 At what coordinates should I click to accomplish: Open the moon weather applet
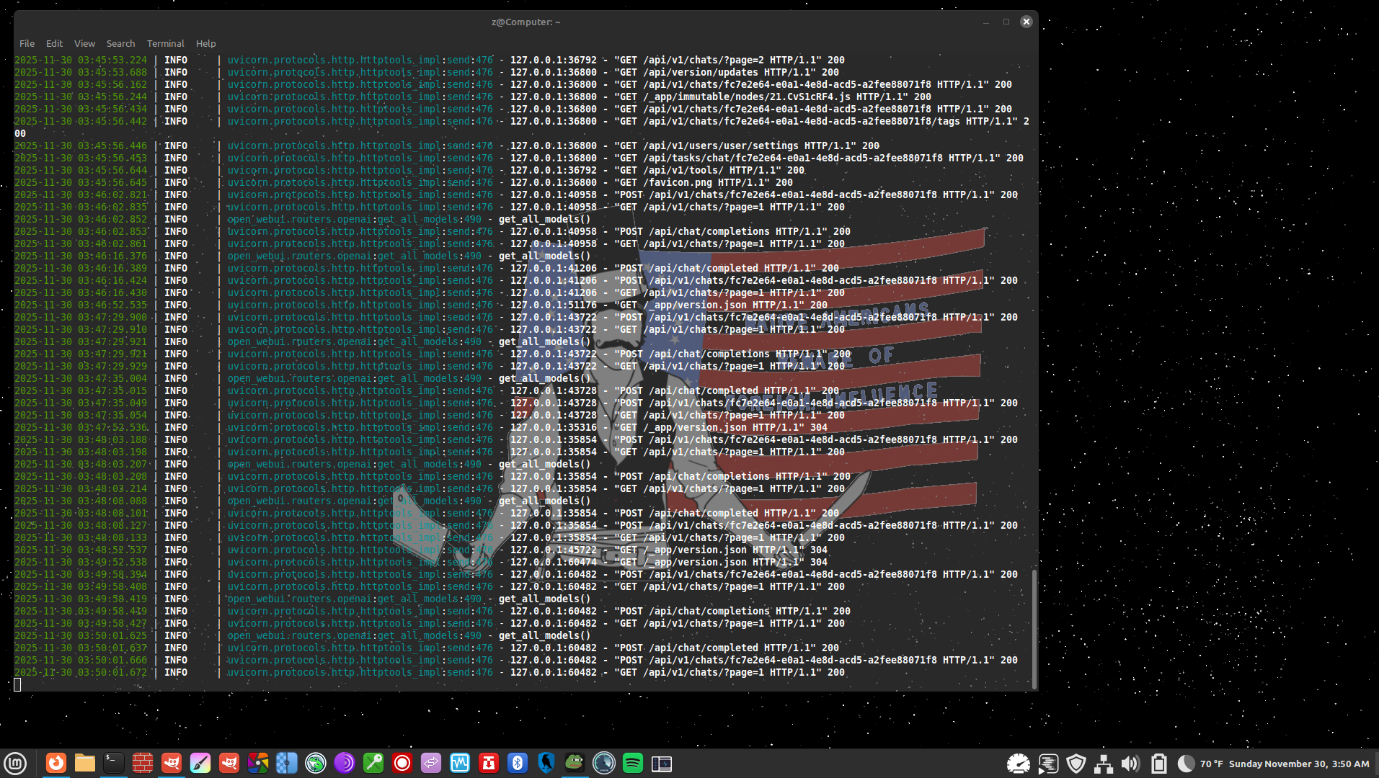[x=1186, y=764]
